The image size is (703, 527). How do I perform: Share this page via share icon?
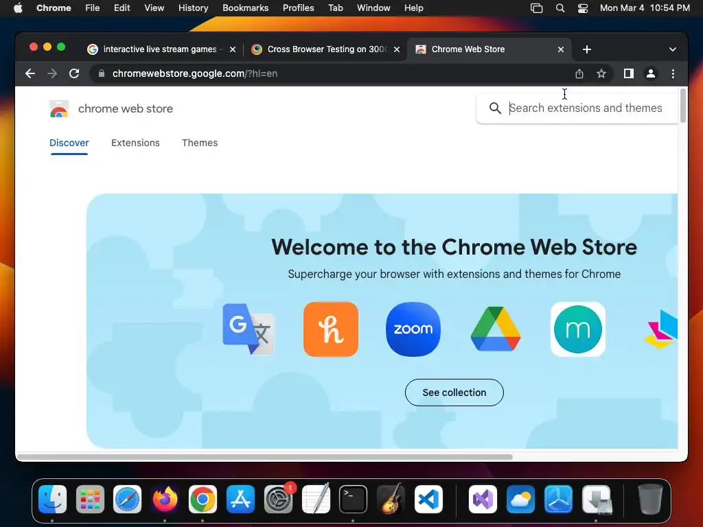[579, 73]
